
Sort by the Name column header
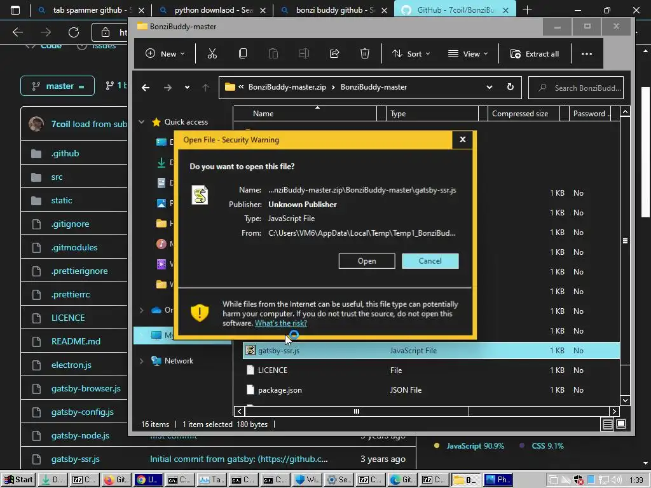click(x=306, y=113)
